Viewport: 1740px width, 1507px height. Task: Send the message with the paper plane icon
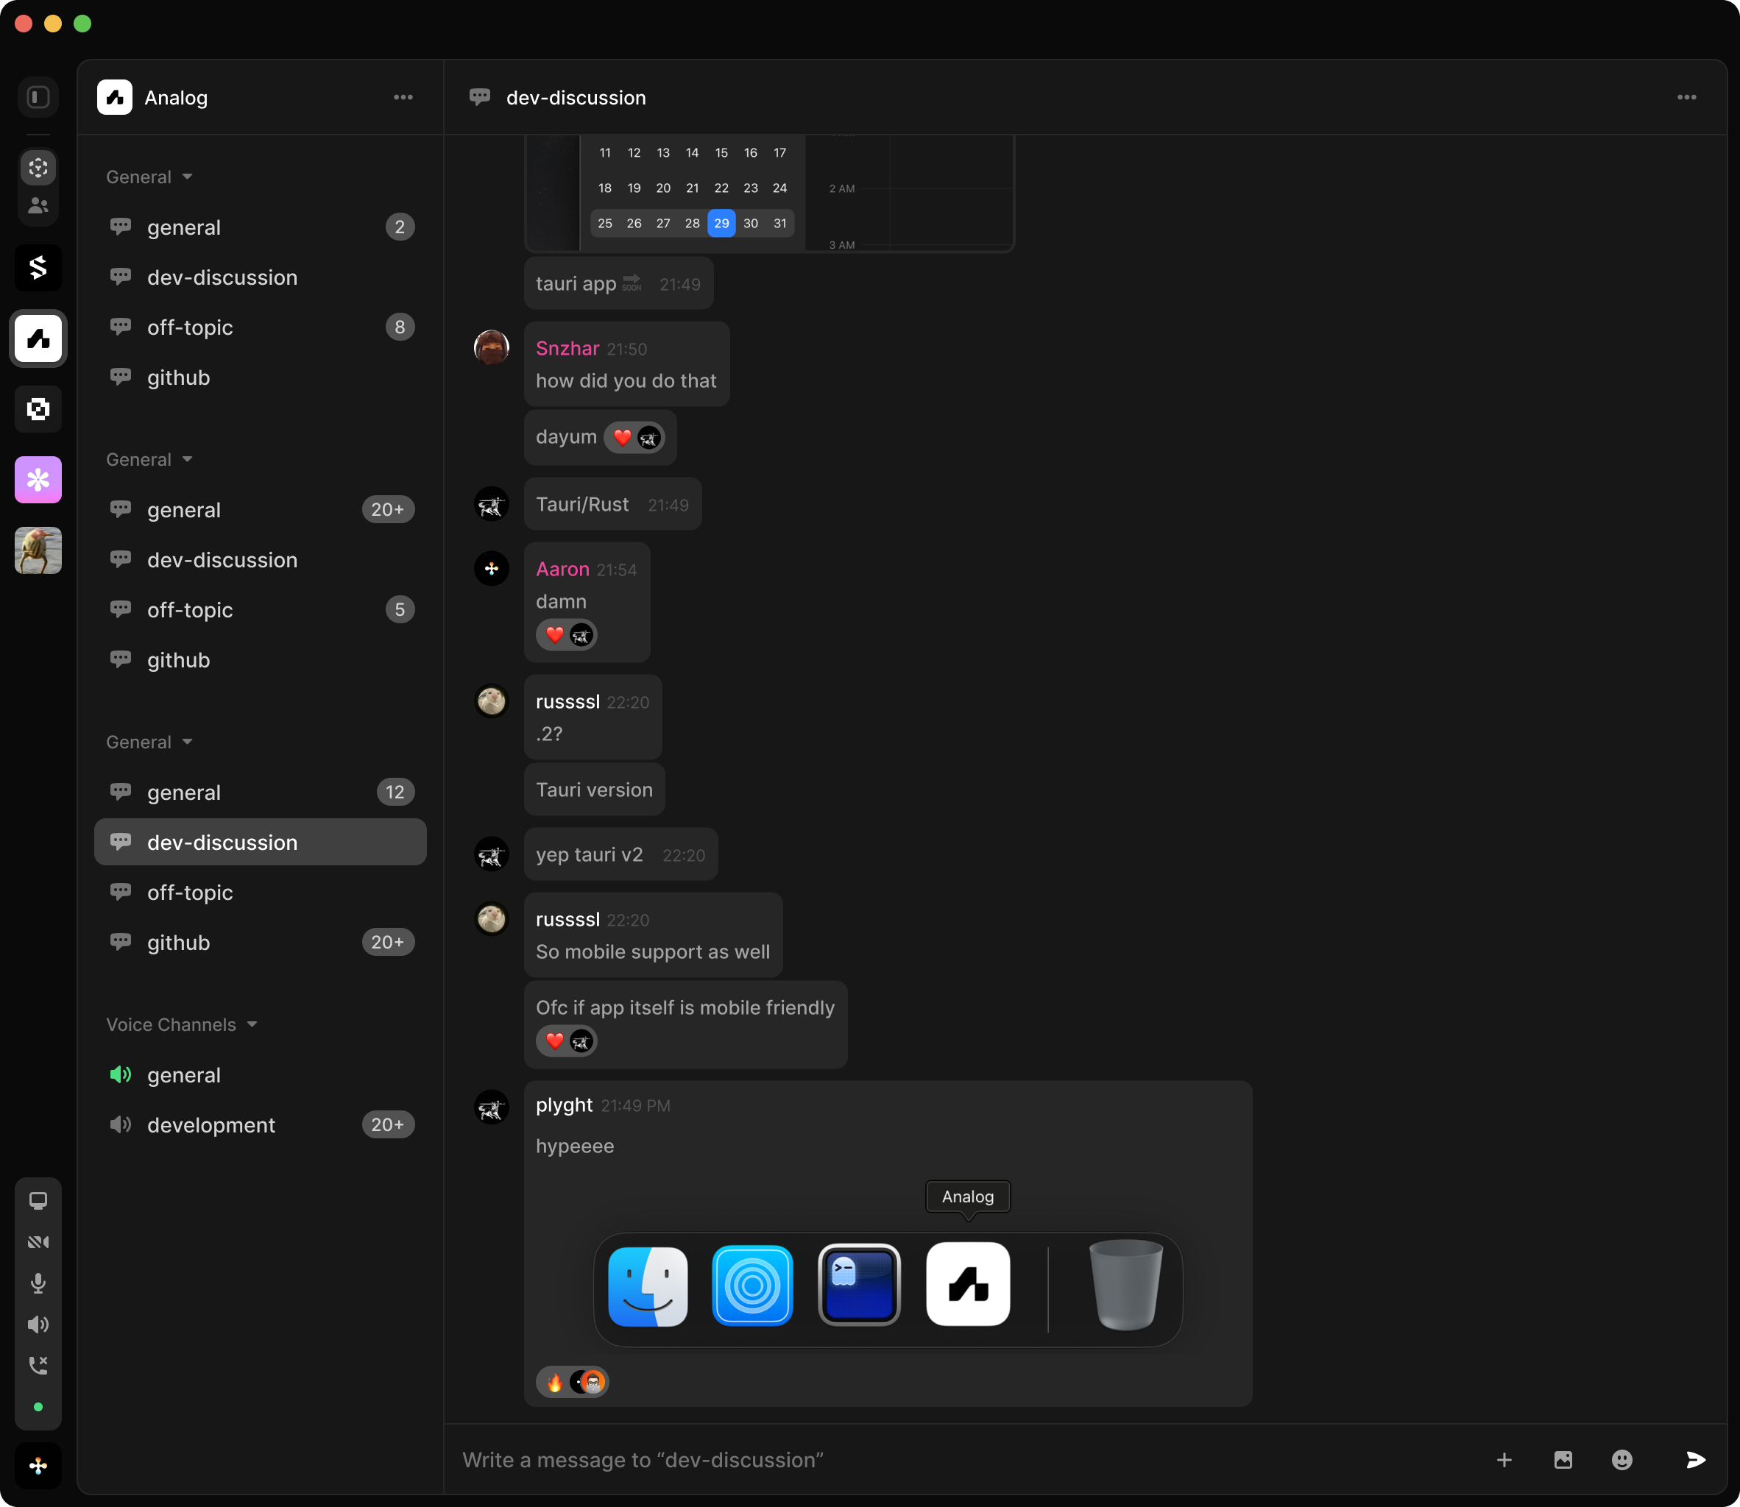(1697, 1461)
